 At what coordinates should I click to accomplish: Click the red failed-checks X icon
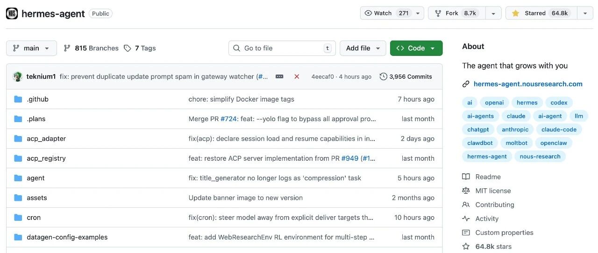coord(297,76)
